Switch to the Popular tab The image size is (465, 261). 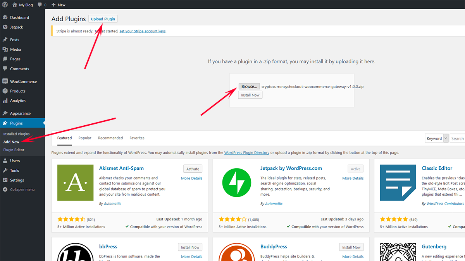[85, 138]
